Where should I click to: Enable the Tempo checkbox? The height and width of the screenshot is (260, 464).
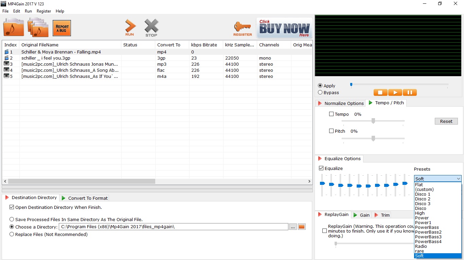[331, 114]
